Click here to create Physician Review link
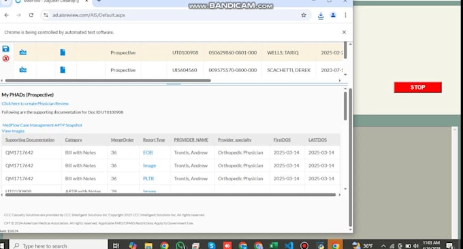 [35, 103]
